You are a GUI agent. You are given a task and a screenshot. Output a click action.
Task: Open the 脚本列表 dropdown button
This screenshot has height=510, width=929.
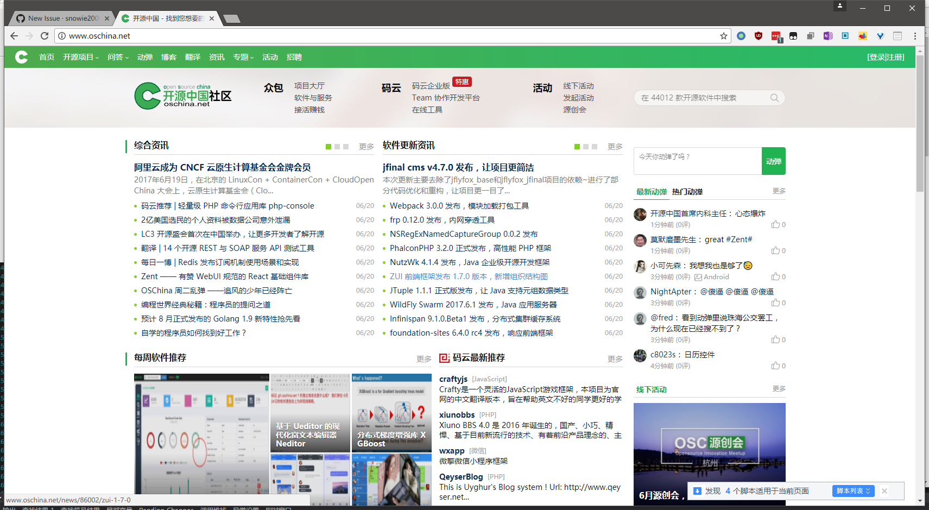pyautogui.click(x=853, y=491)
